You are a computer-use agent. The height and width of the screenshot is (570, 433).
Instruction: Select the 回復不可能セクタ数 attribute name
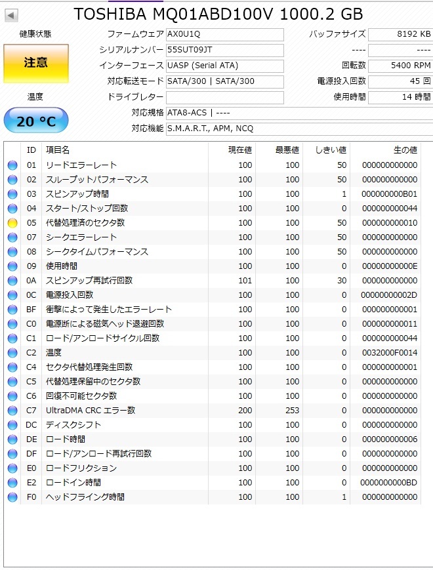81,396
